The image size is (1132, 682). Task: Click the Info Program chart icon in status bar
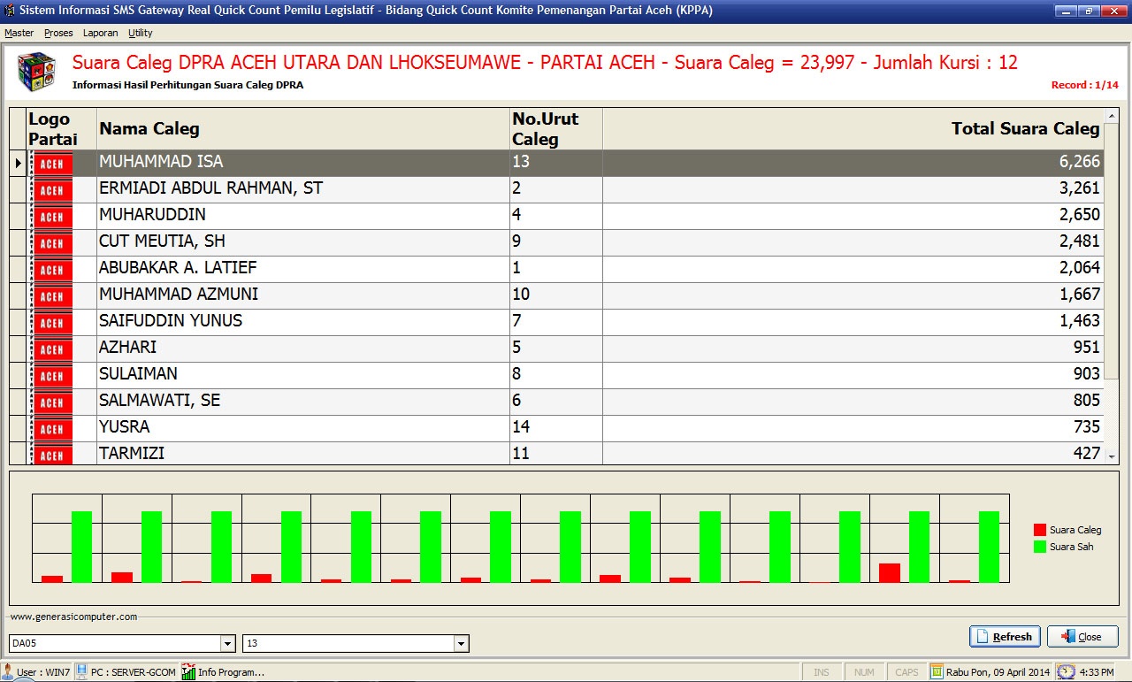coord(188,672)
